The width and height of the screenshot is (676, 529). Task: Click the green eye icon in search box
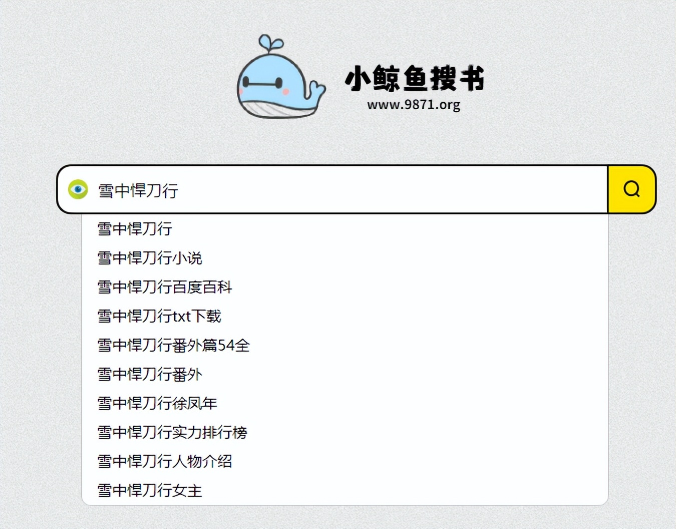[x=78, y=189]
